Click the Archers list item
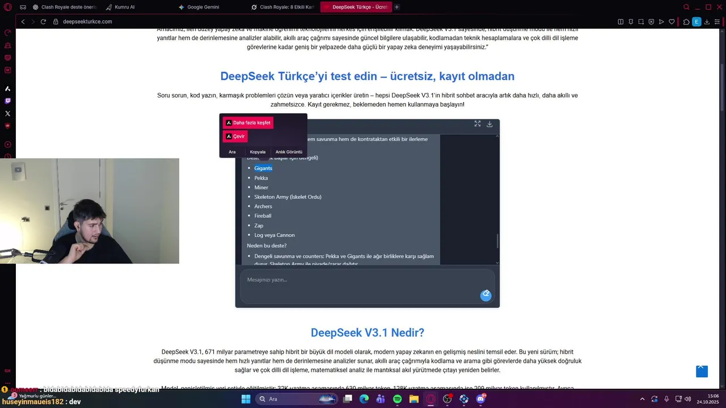This screenshot has width=726, height=408. (x=263, y=206)
